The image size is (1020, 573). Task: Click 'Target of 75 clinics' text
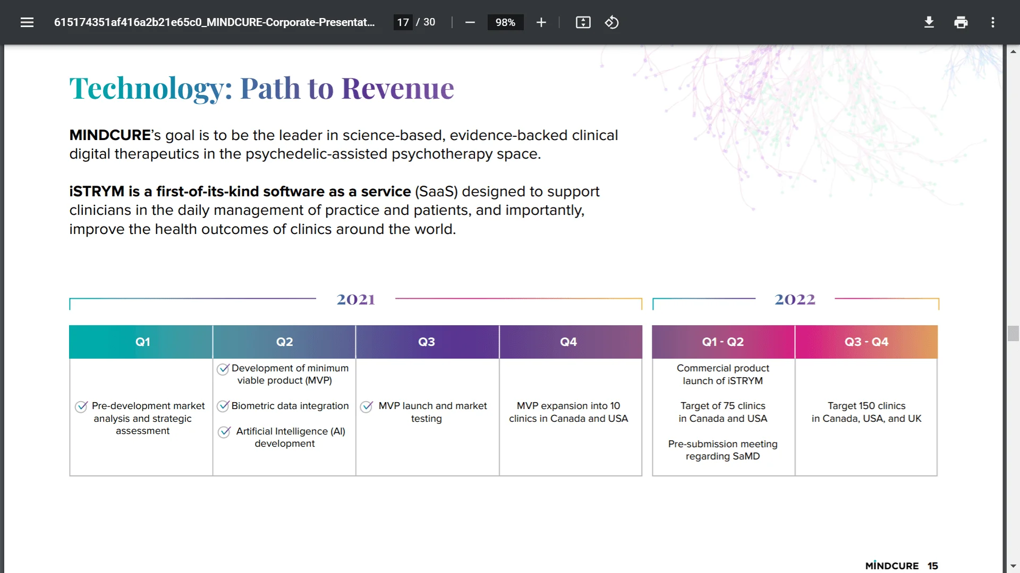(723, 412)
